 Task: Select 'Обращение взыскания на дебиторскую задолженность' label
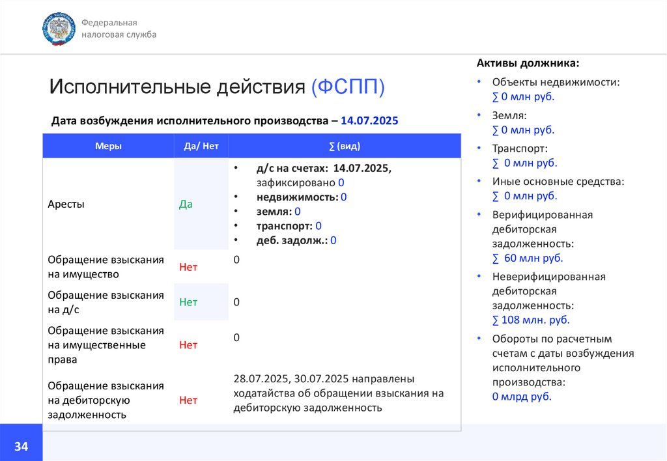pos(106,400)
